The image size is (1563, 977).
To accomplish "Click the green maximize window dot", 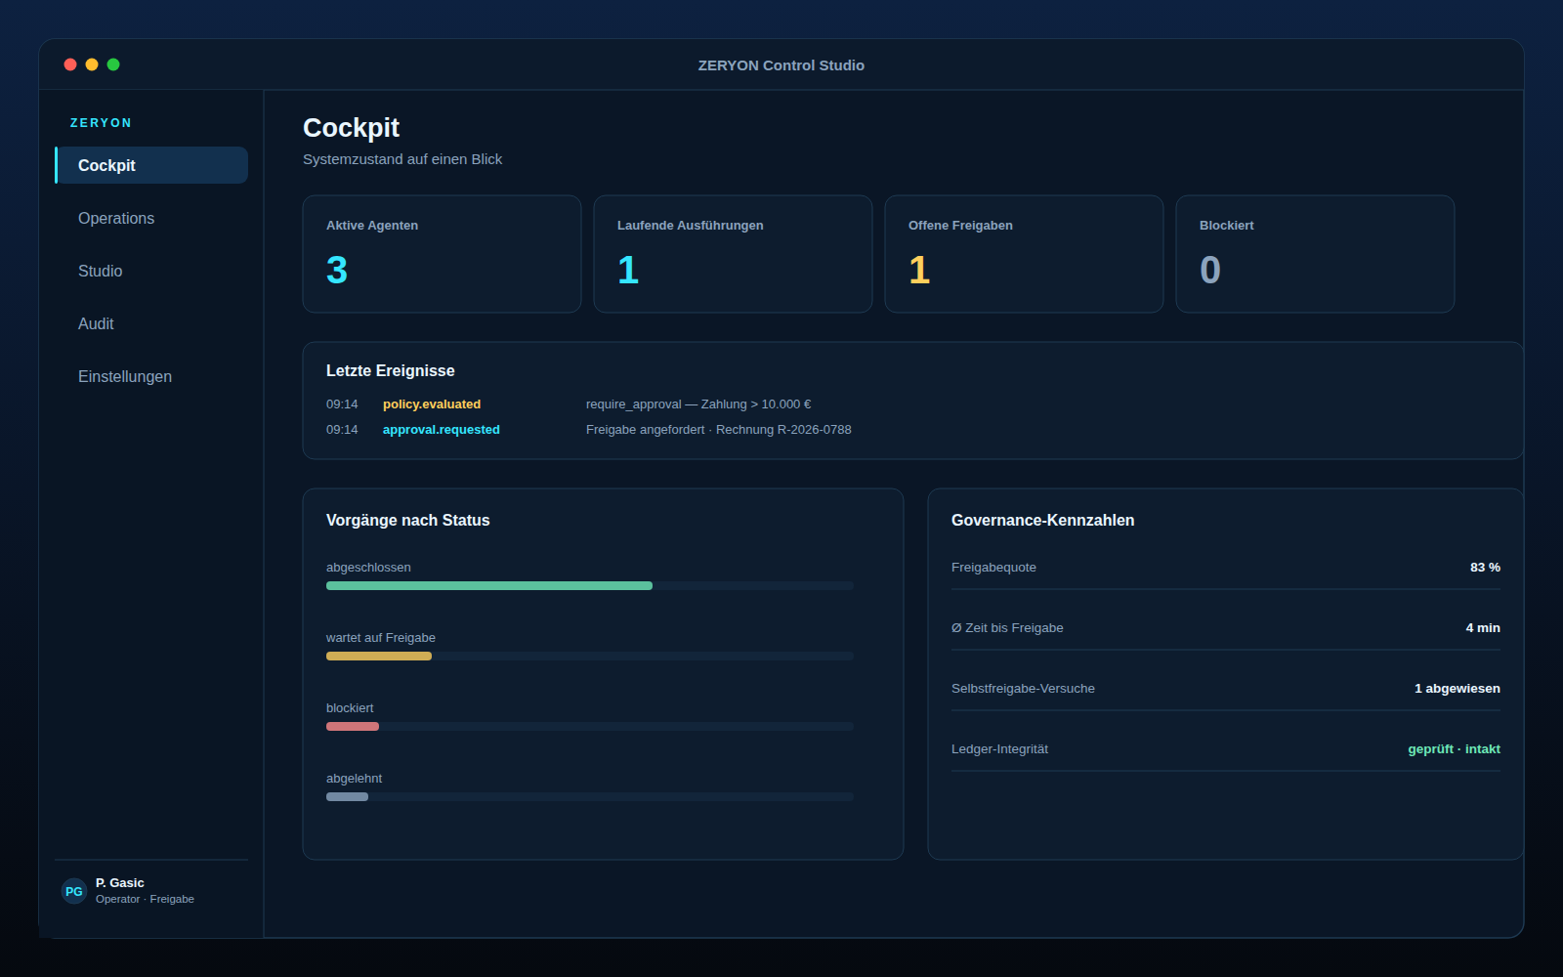I will (113, 64).
